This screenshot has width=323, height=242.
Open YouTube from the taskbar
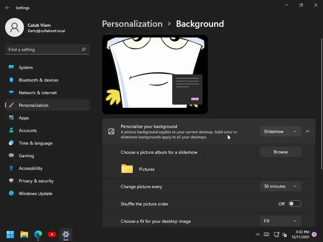52,234
